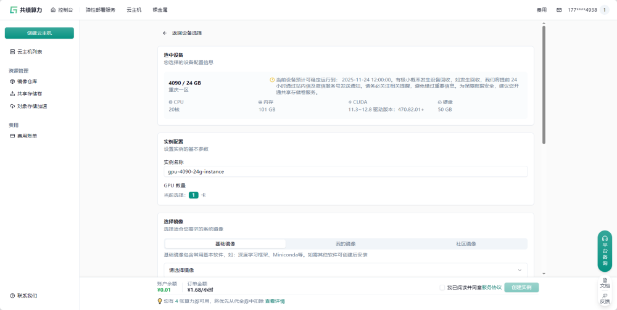
Task: Click the 费用账单 card icon
Action: coord(12,136)
